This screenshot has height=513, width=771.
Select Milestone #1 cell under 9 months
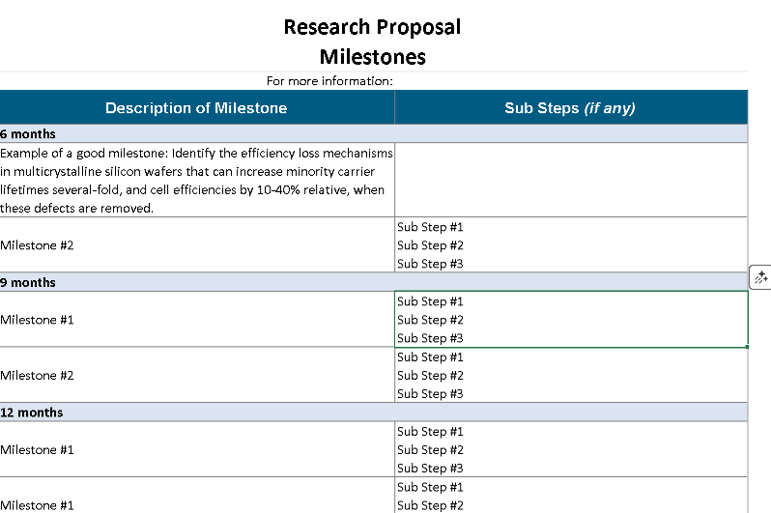point(197,320)
